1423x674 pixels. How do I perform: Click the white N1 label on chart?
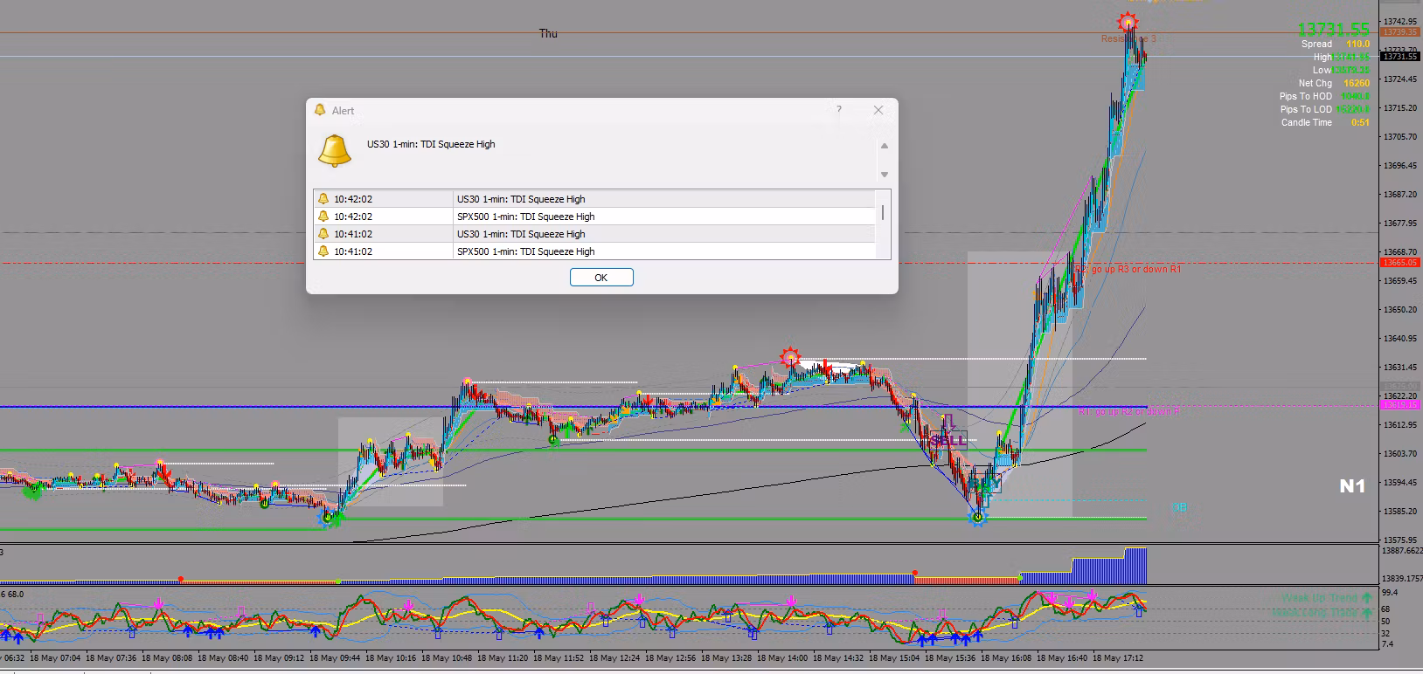(1352, 486)
